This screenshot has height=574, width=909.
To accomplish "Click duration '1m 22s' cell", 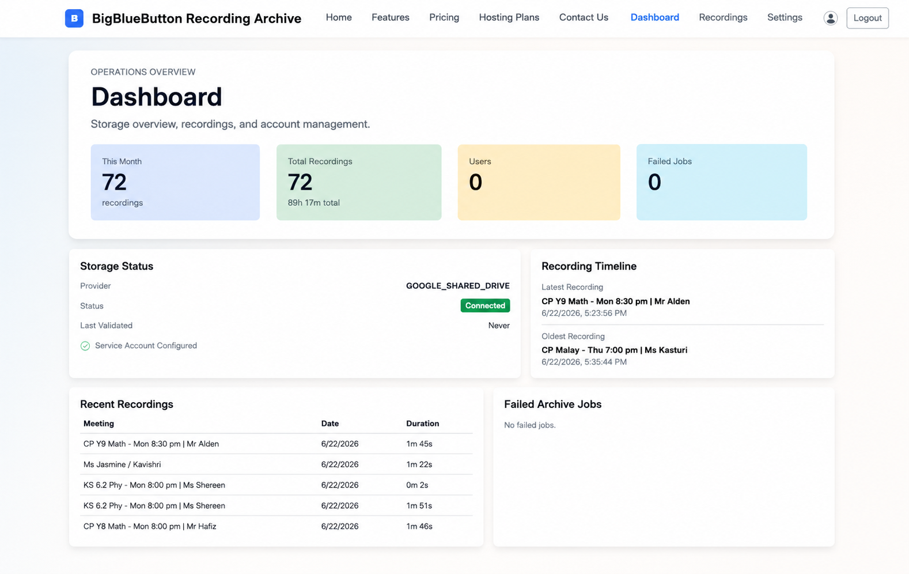I will 419,465.
